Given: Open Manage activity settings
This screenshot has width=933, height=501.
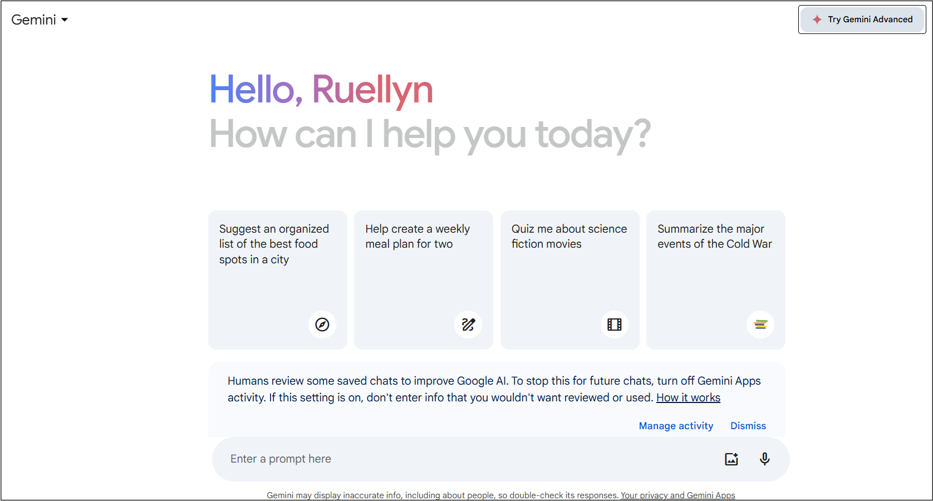Looking at the screenshot, I should pyautogui.click(x=676, y=426).
